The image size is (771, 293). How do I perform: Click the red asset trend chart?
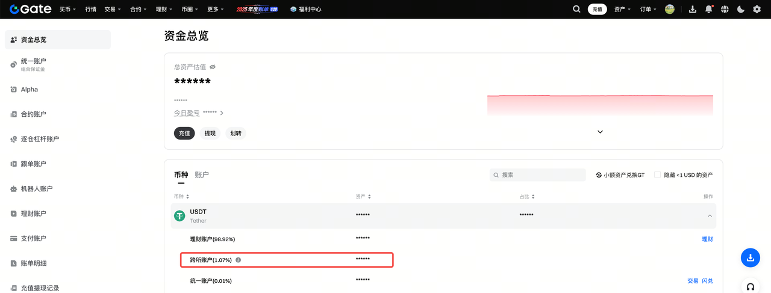[x=600, y=105]
